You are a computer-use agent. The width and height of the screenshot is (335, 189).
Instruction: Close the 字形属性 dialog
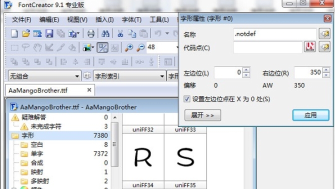327,18
